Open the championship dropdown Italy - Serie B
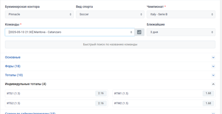Viewport: 222px width, 114px height. coord(181,14)
